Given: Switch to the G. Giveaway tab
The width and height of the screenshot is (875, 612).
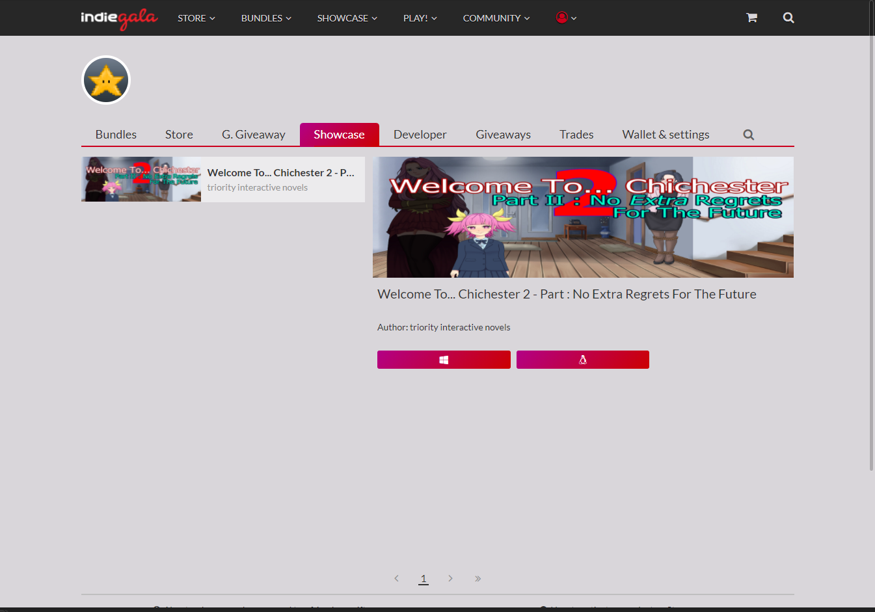Looking at the screenshot, I should point(254,135).
